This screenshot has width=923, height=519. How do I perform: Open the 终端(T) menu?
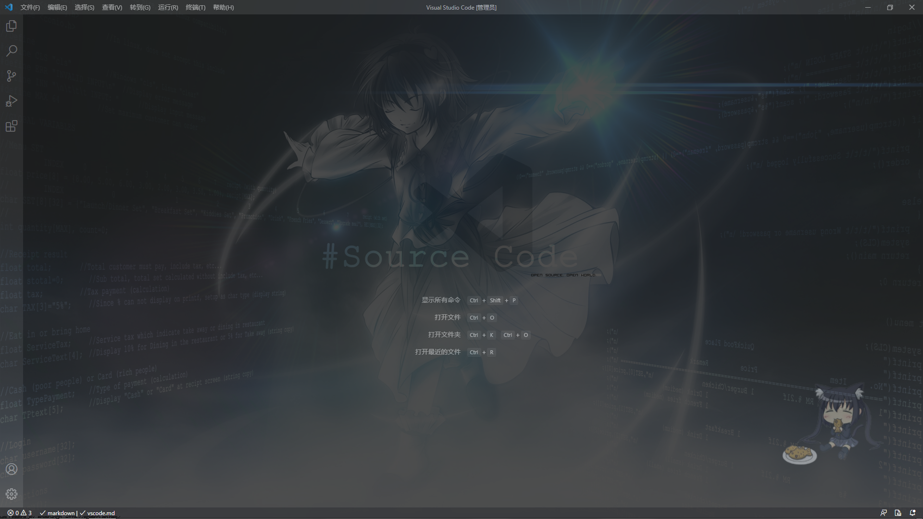195,7
